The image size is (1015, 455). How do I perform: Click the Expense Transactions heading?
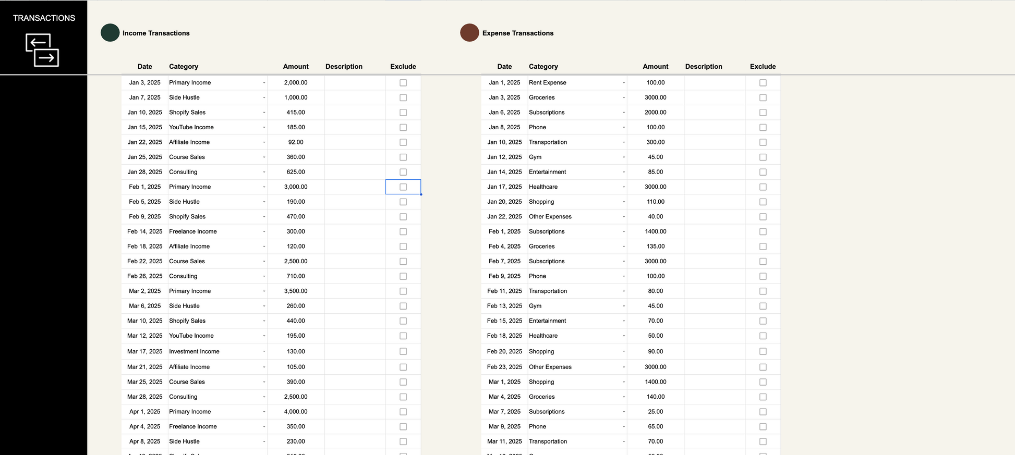pos(517,33)
